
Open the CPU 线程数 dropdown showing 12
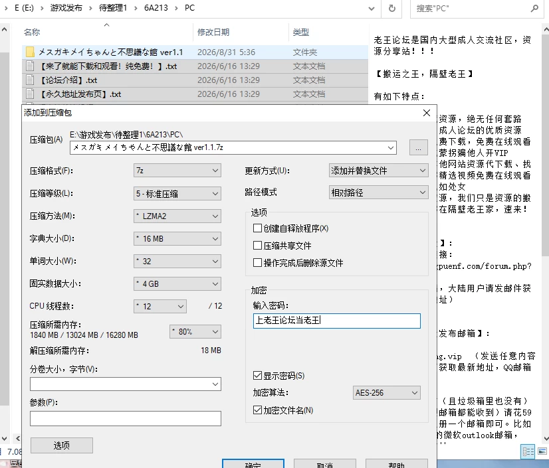coord(160,307)
